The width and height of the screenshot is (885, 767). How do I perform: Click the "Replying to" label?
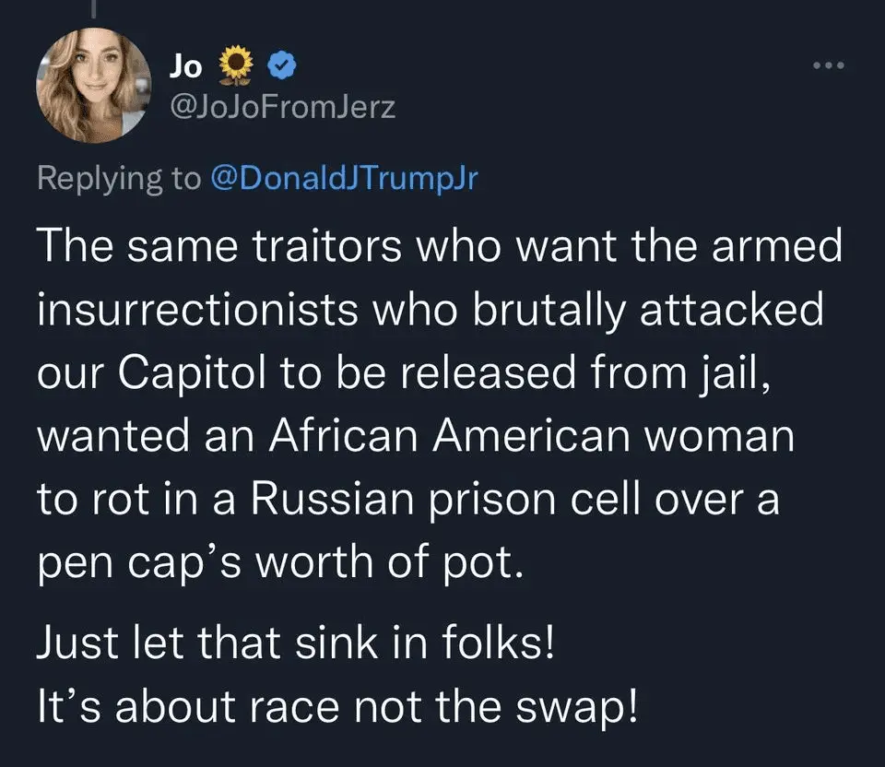tap(118, 177)
